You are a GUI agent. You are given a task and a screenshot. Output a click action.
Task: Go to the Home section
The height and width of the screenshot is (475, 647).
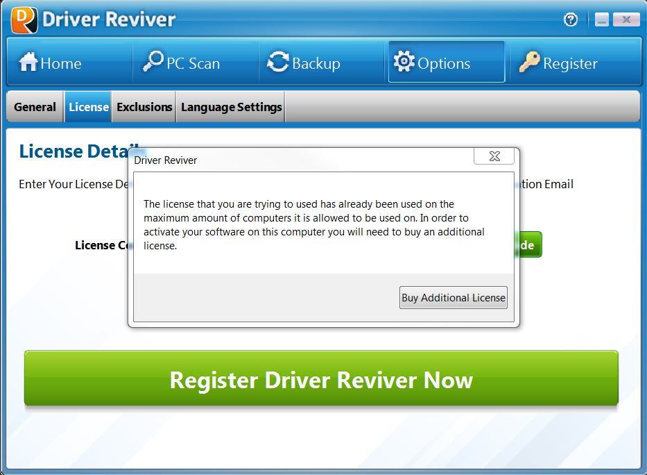tap(69, 62)
